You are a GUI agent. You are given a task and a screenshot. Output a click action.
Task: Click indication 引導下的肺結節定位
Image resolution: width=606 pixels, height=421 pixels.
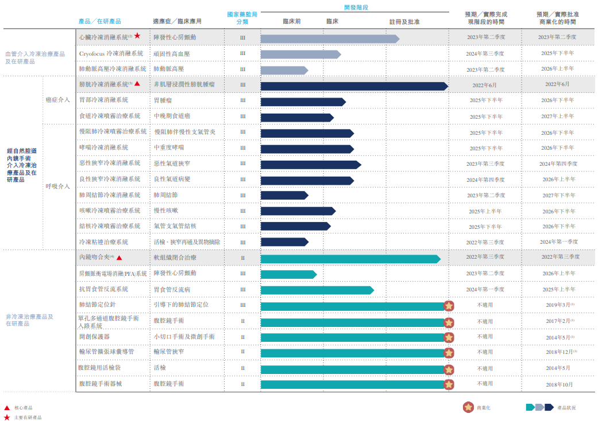click(181, 305)
